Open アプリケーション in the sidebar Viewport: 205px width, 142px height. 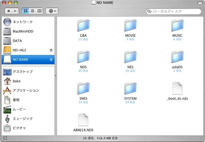pyautogui.click(x=28, y=90)
